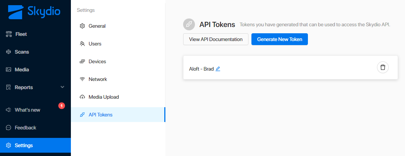Click View API Documentation button

(x=216, y=39)
